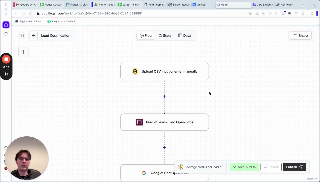Open the browser downloads icon
Viewport: 320px width, 182px height.
coord(283,13)
